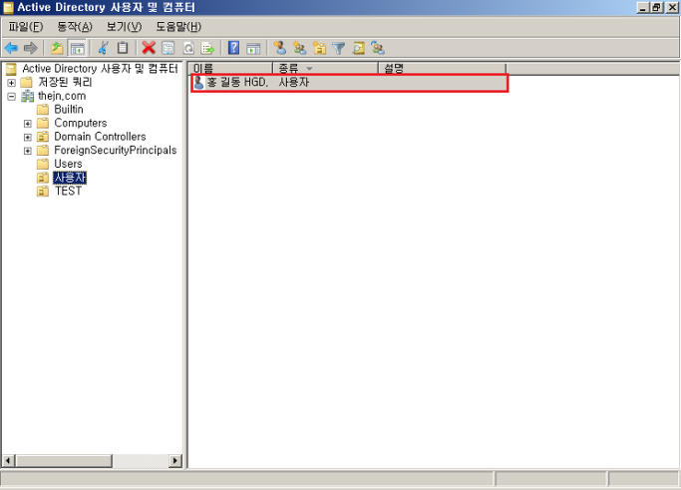
Task: Close the Active Directory window
Action: point(671,7)
